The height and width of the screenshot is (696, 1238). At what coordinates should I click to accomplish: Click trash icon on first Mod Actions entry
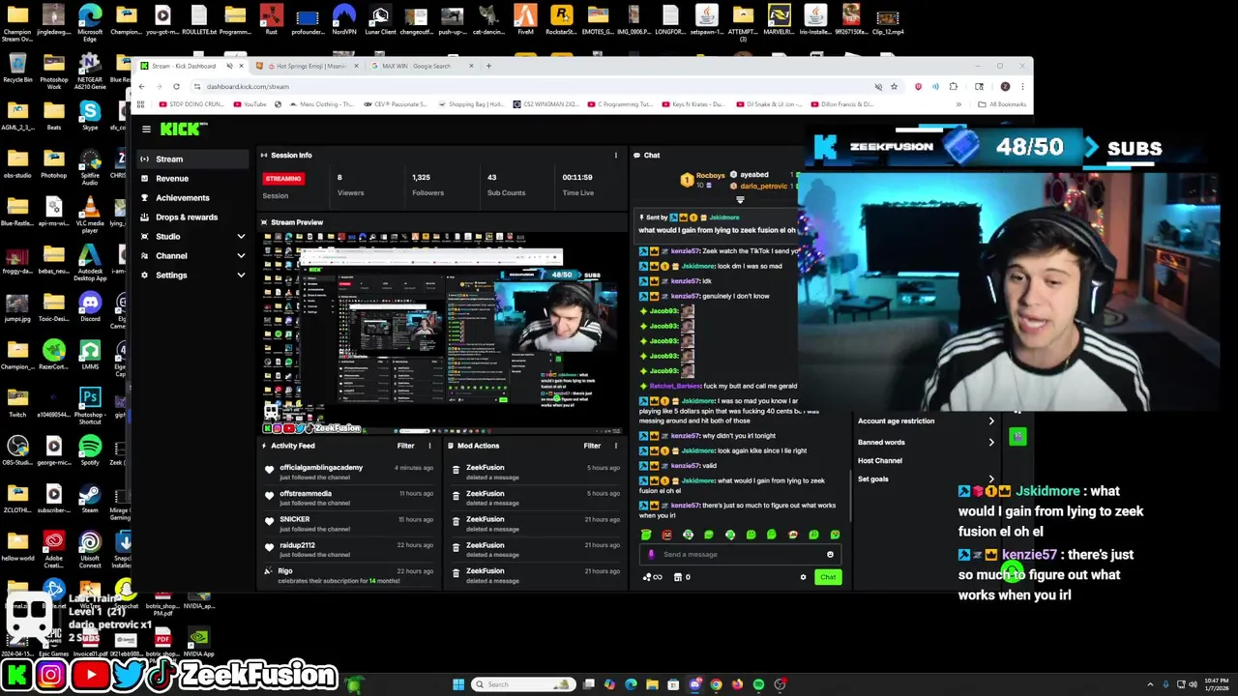(x=456, y=471)
